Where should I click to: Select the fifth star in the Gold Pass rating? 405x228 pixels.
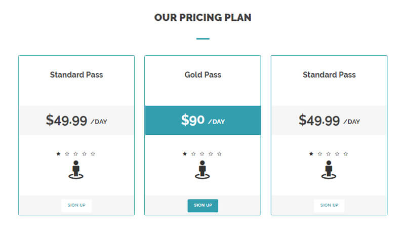219,154
